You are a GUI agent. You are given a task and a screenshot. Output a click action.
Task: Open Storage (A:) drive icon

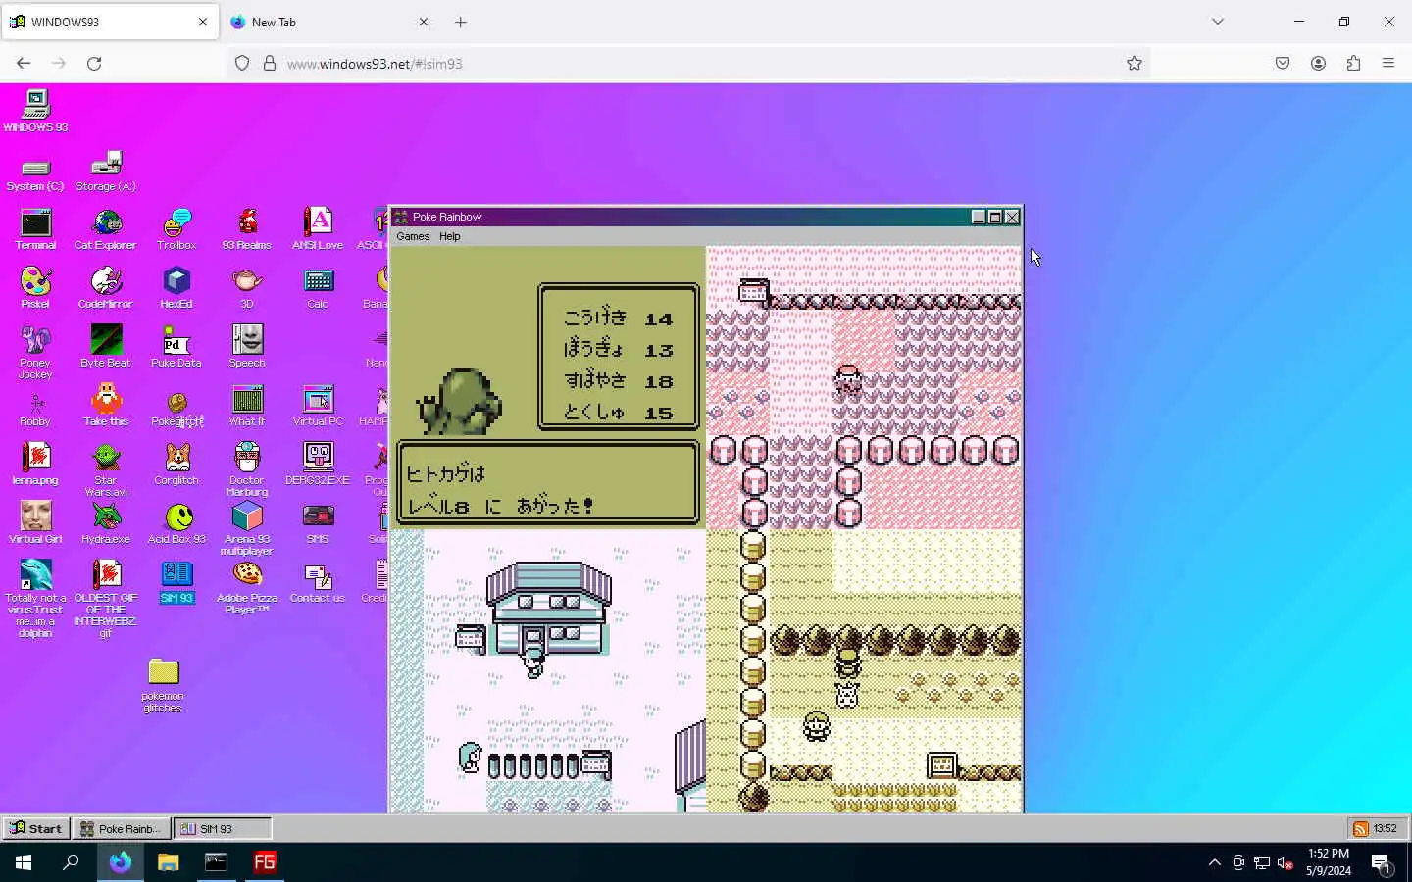(x=106, y=171)
